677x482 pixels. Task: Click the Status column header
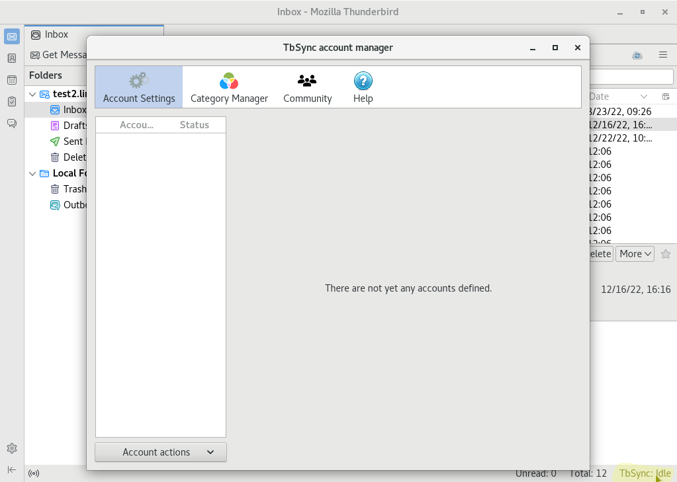point(195,125)
